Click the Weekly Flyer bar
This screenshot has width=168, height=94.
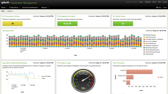click(130, 77)
